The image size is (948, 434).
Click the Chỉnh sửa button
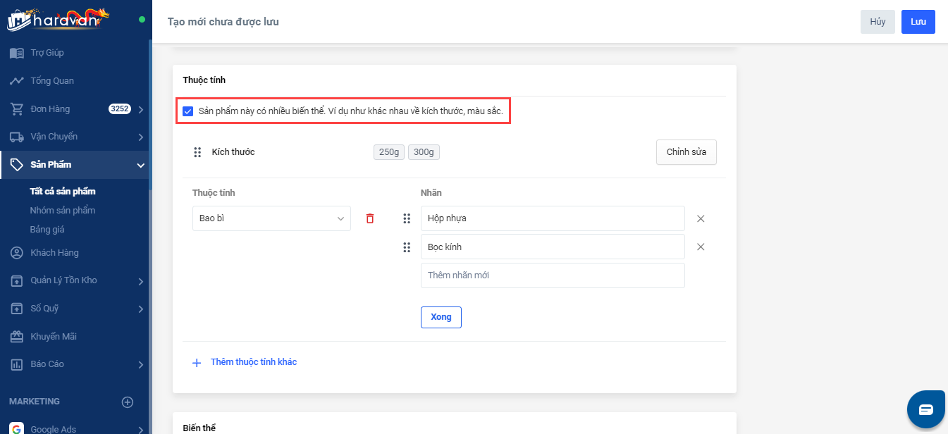[686, 152]
